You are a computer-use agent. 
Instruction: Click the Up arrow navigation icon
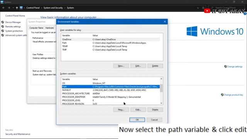tap(17, 8)
